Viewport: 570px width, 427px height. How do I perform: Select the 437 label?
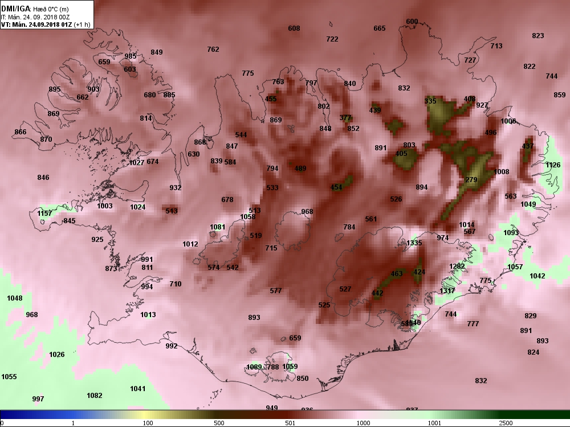point(528,146)
